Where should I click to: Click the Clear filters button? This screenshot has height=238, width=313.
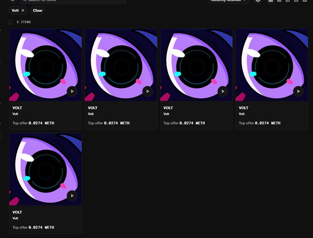point(38,11)
